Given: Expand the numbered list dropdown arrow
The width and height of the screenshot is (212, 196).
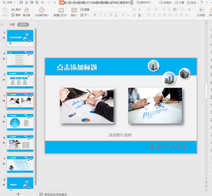Looking at the screenshot, I should pos(159,10).
